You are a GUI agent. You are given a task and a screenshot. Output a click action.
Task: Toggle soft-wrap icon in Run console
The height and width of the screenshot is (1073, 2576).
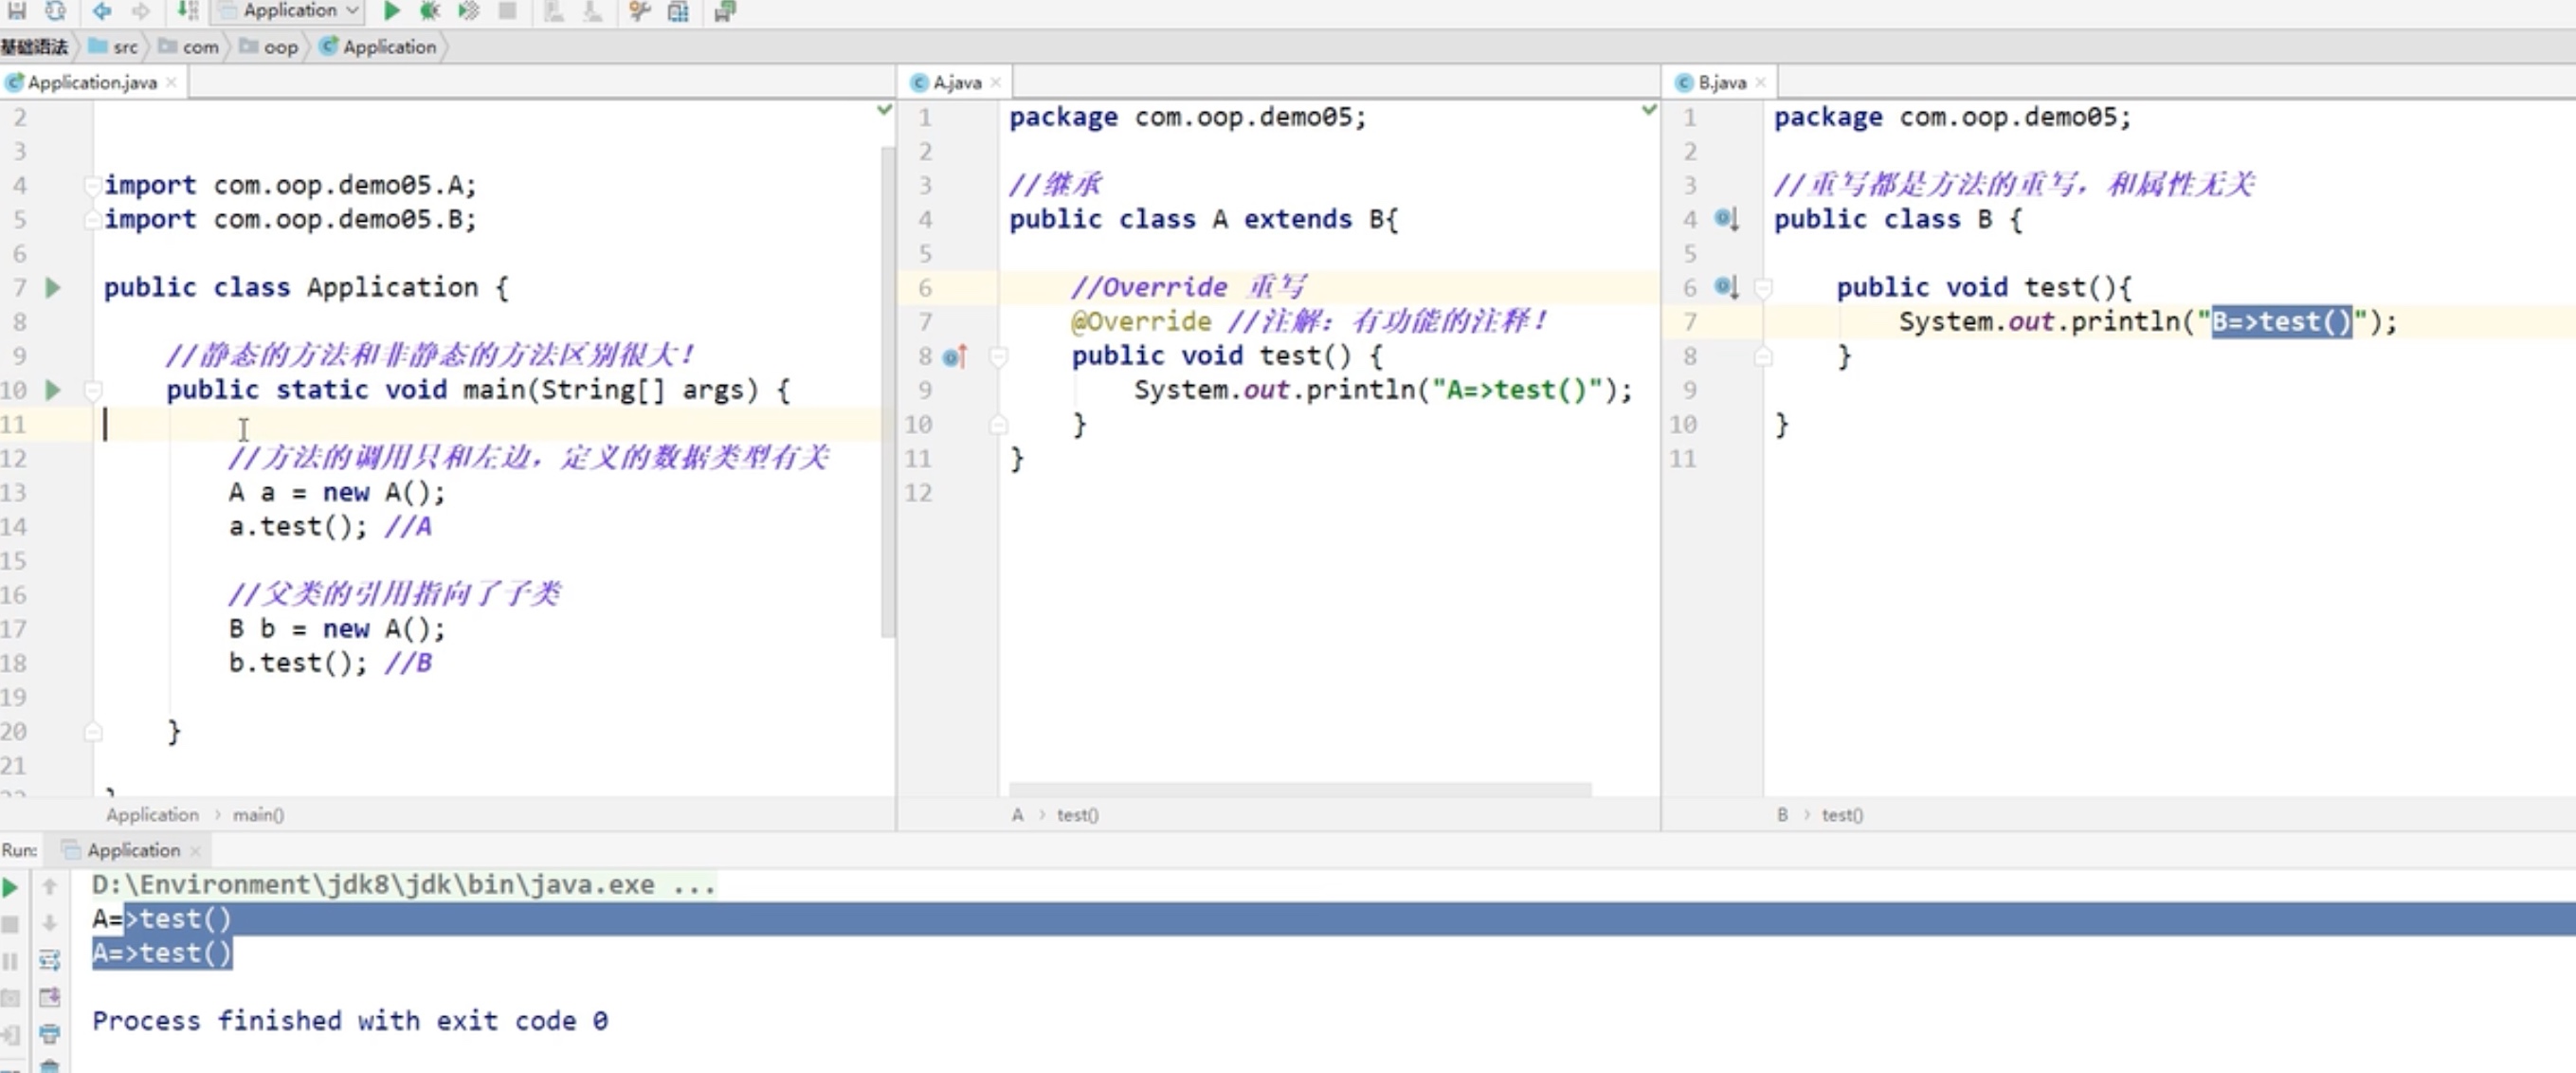tap(49, 960)
